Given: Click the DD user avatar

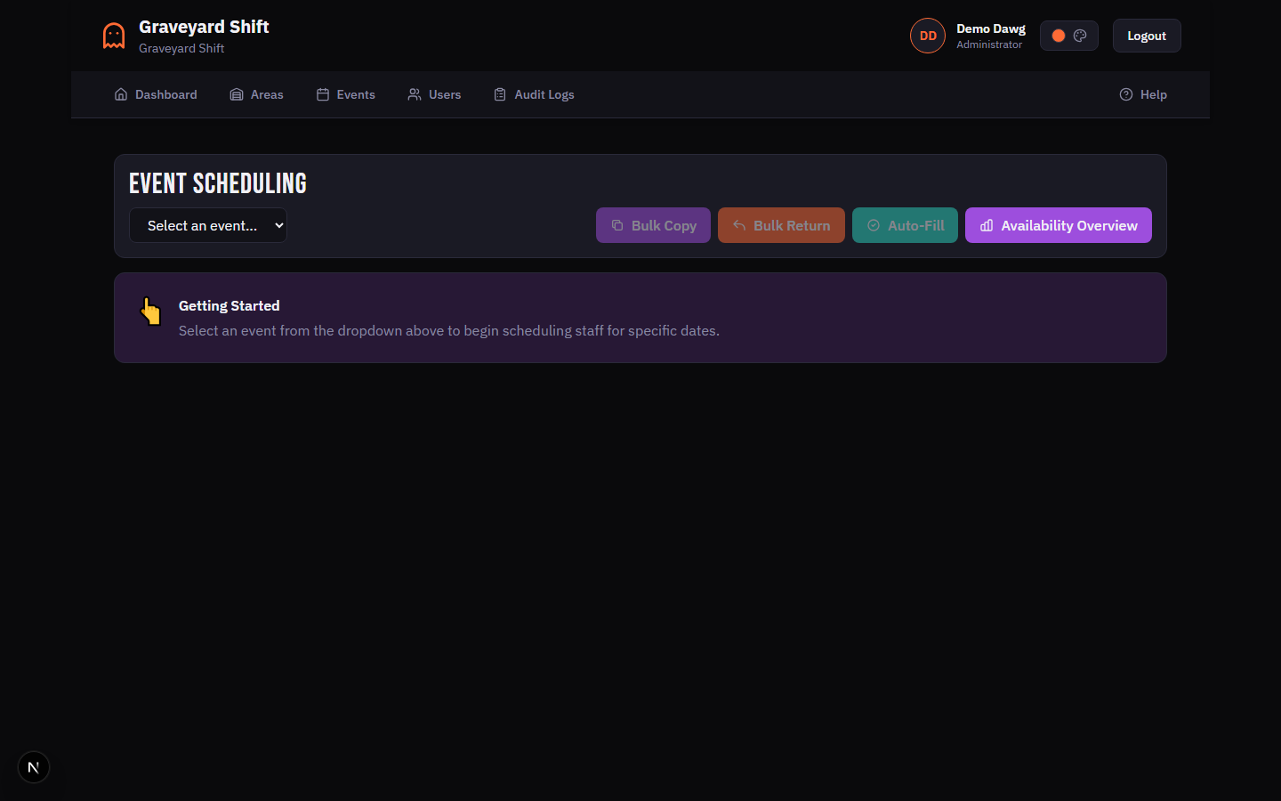Looking at the screenshot, I should (x=928, y=35).
